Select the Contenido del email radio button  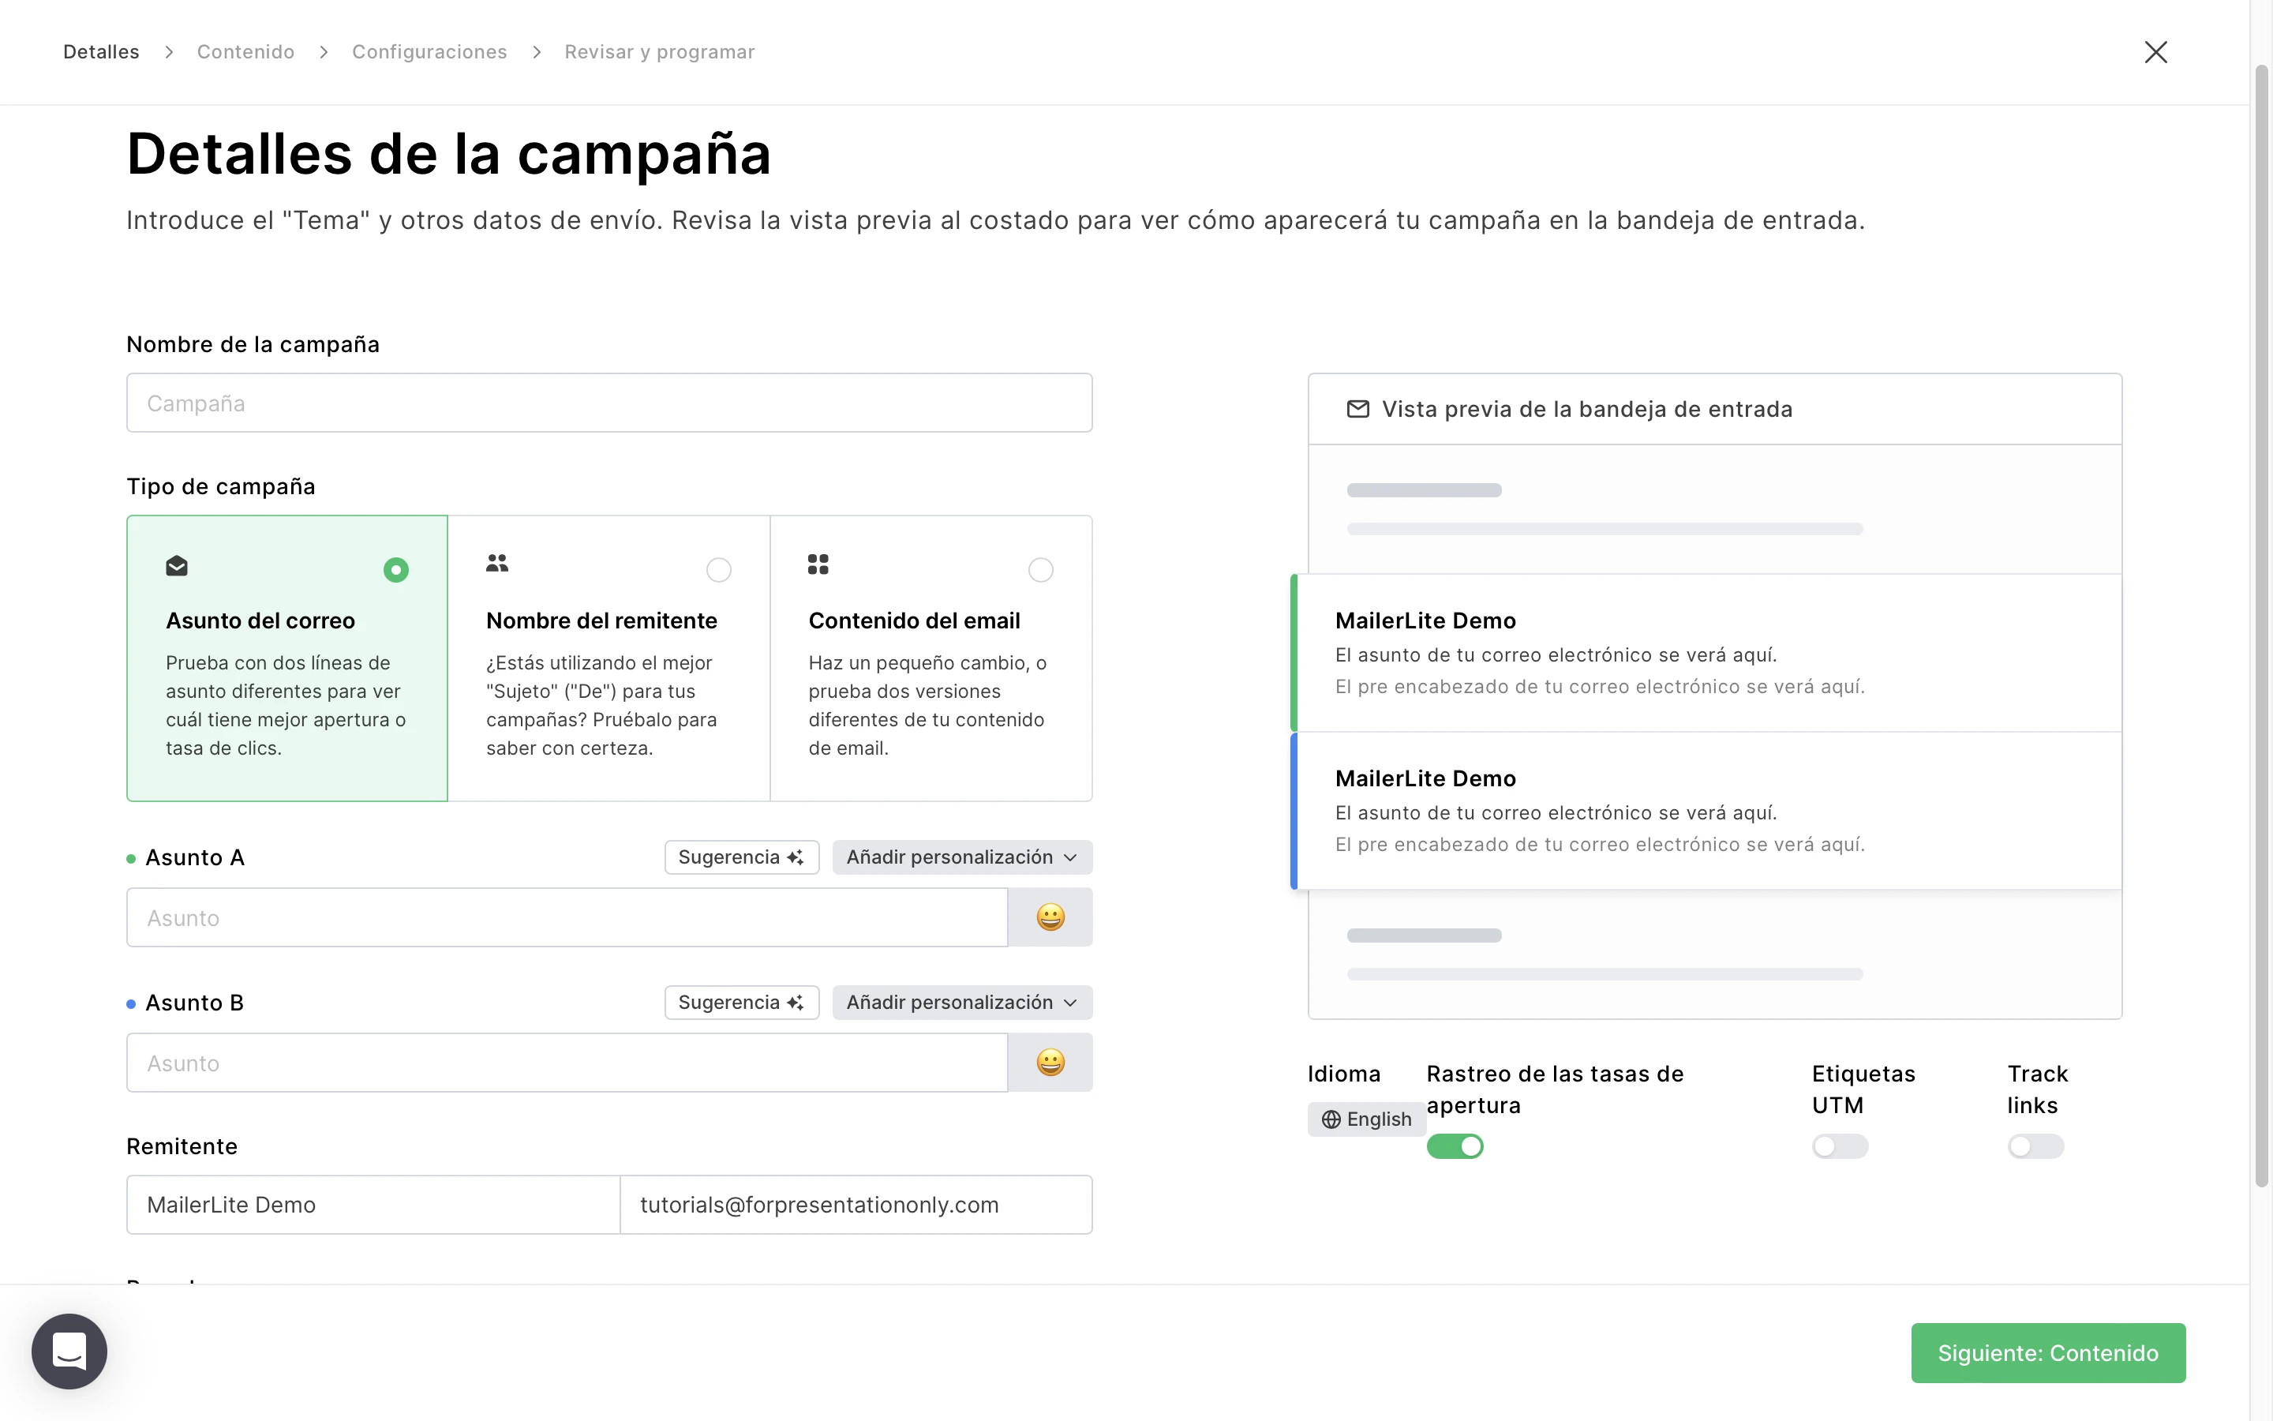tap(1039, 569)
